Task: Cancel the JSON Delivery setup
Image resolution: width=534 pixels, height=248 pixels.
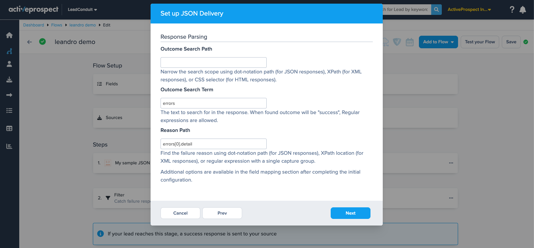Action: click(180, 213)
